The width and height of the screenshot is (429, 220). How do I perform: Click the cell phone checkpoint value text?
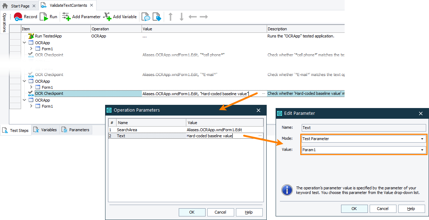pyautogui.click(x=183, y=55)
